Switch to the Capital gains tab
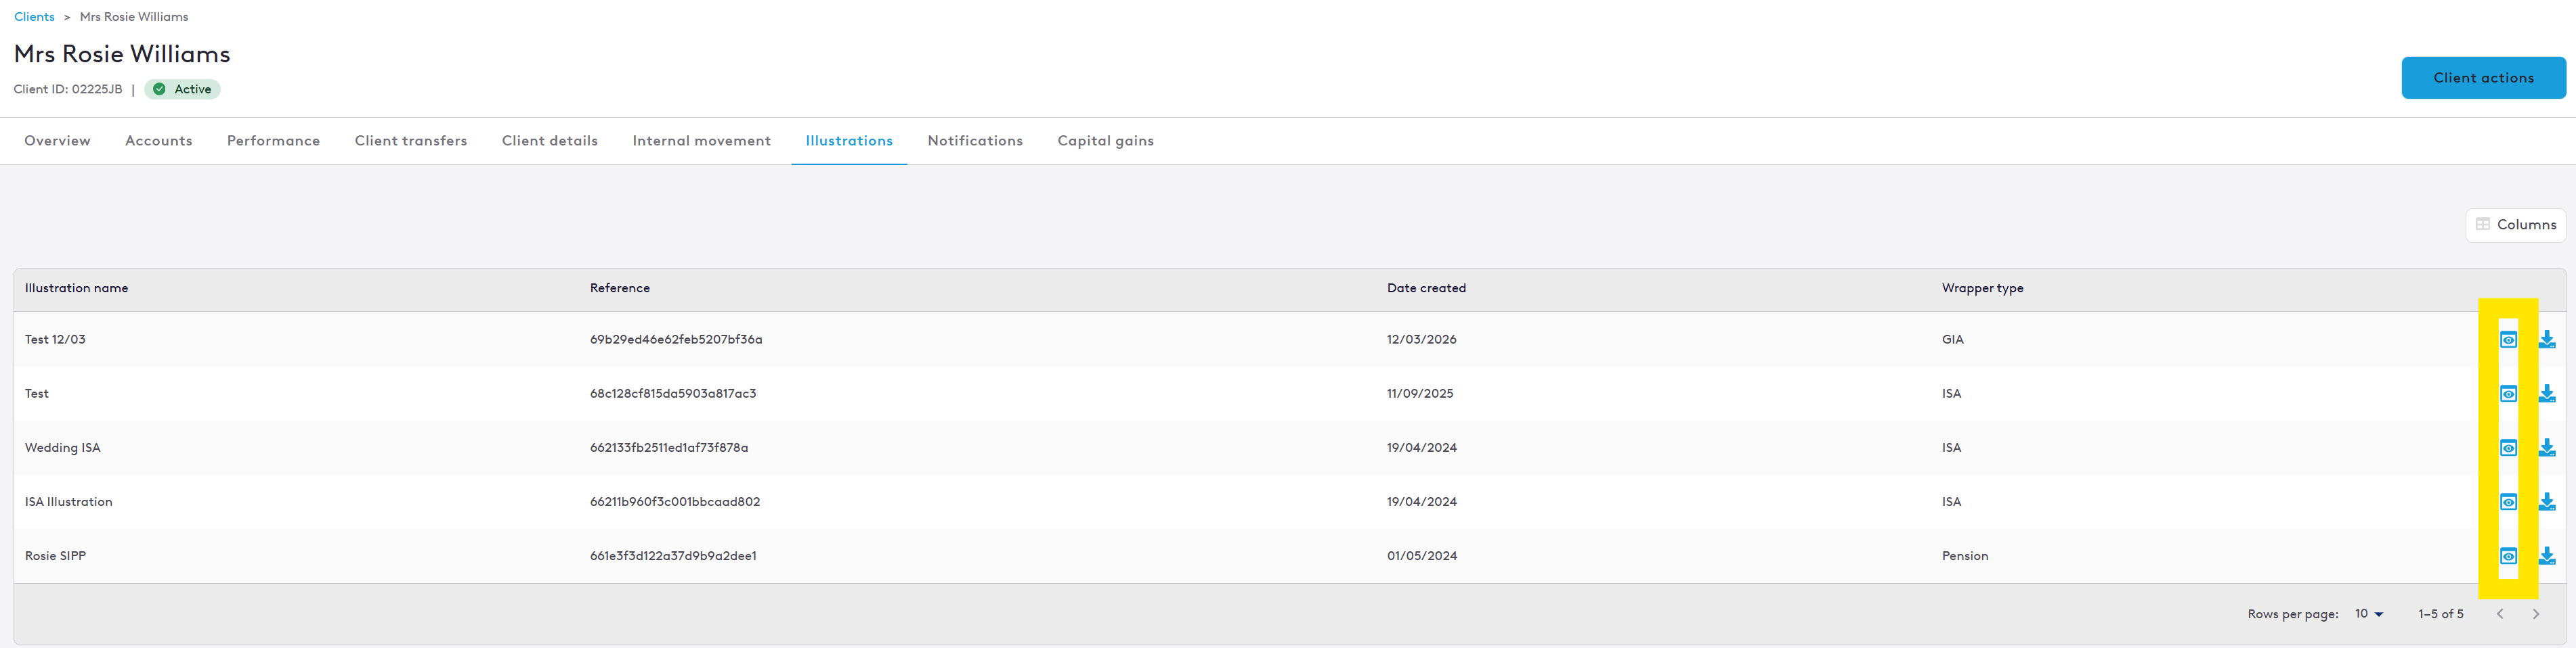The height and width of the screenshot is (648, 2576). 1105,141
